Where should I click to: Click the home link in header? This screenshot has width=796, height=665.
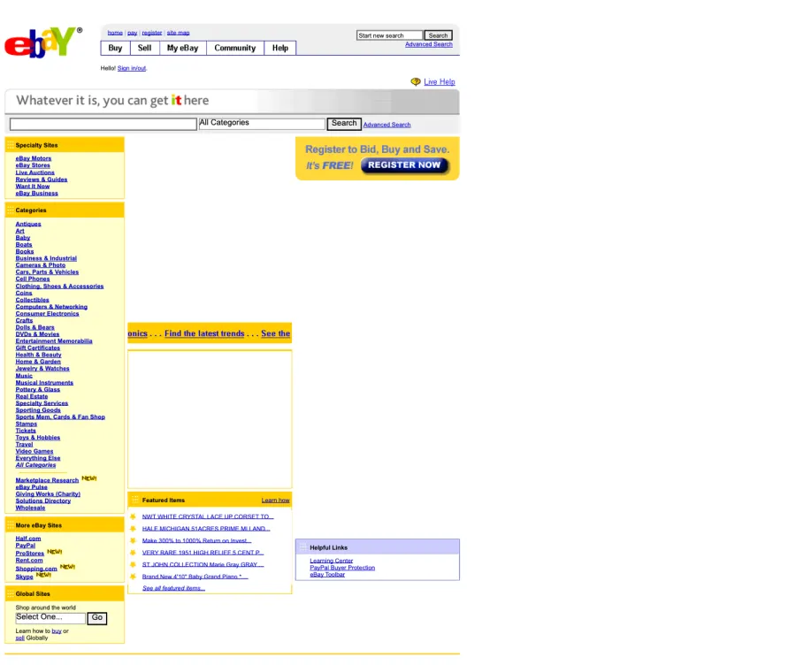tap(115, 33)
